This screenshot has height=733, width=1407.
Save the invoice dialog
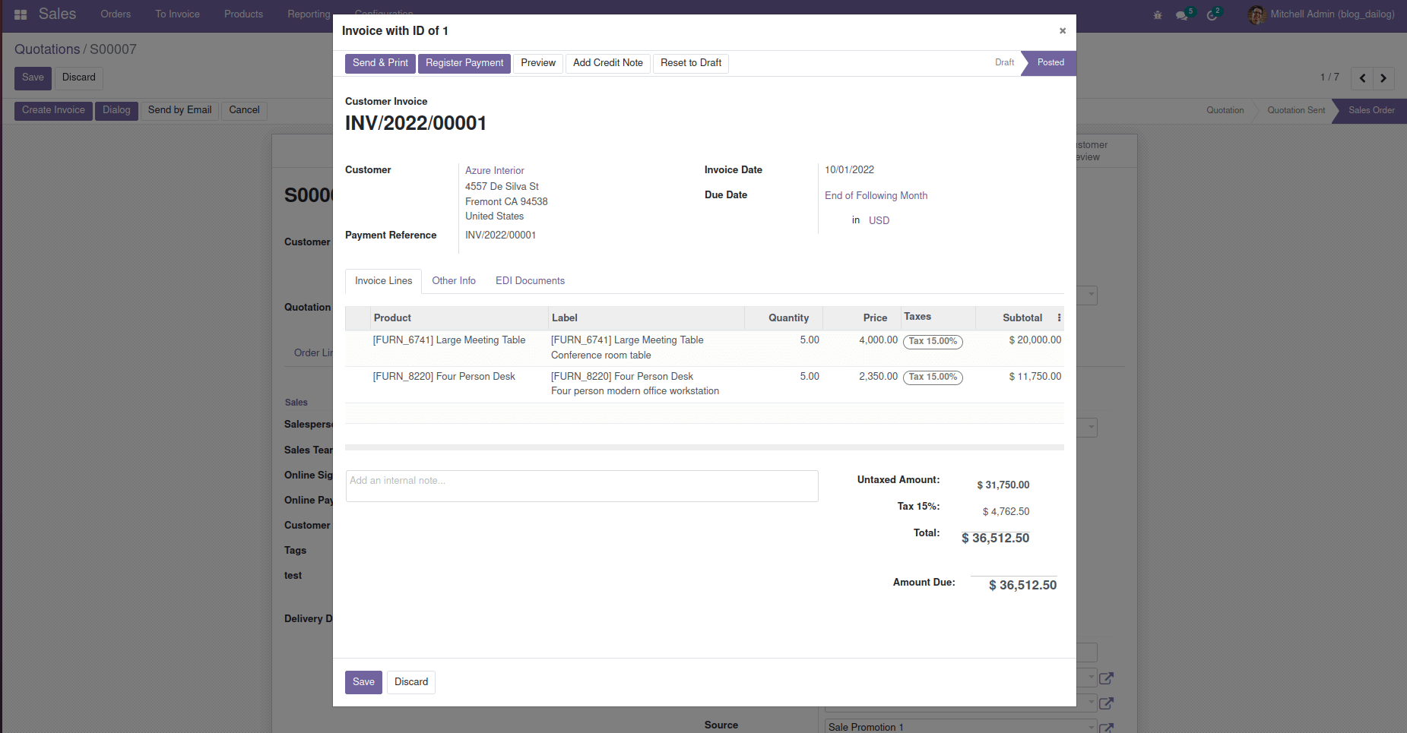tap(363, 682)
